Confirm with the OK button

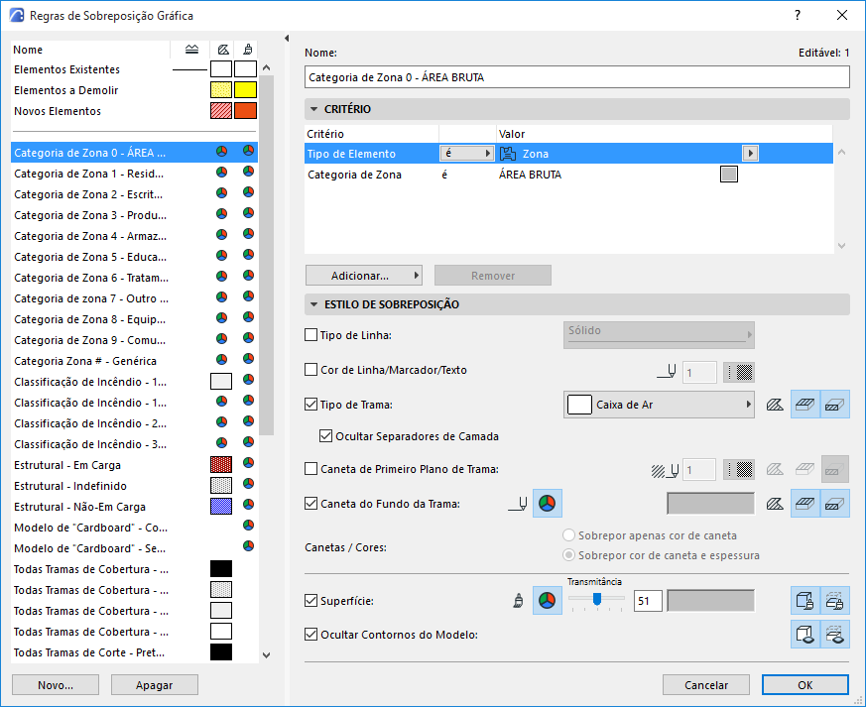click(x=805, y=685)
